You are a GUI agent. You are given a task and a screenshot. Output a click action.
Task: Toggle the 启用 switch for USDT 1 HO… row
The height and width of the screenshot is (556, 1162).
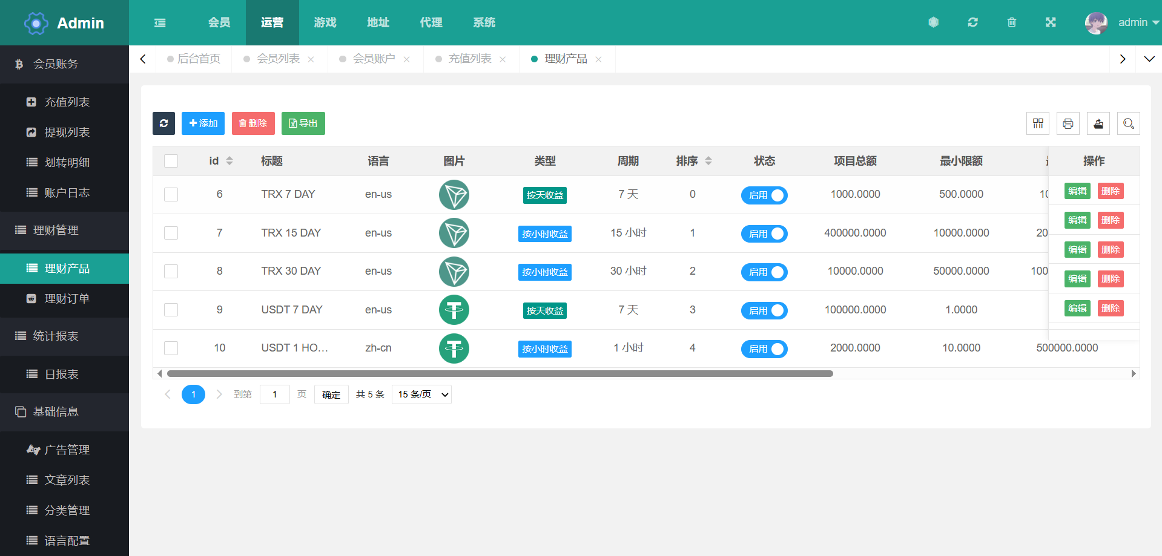pyautogui.click(x=764, y=349)
